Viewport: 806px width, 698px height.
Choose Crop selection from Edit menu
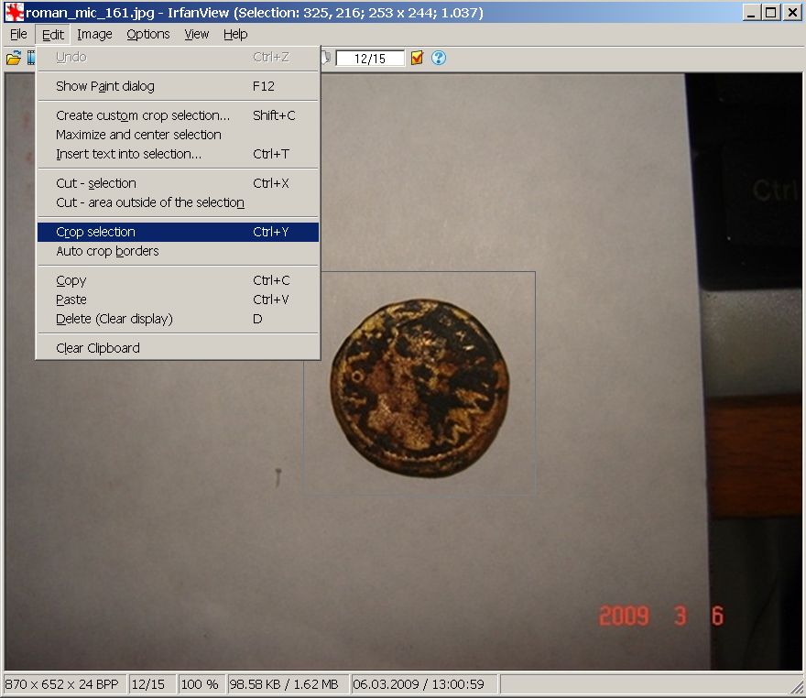[x=95, y=232]
